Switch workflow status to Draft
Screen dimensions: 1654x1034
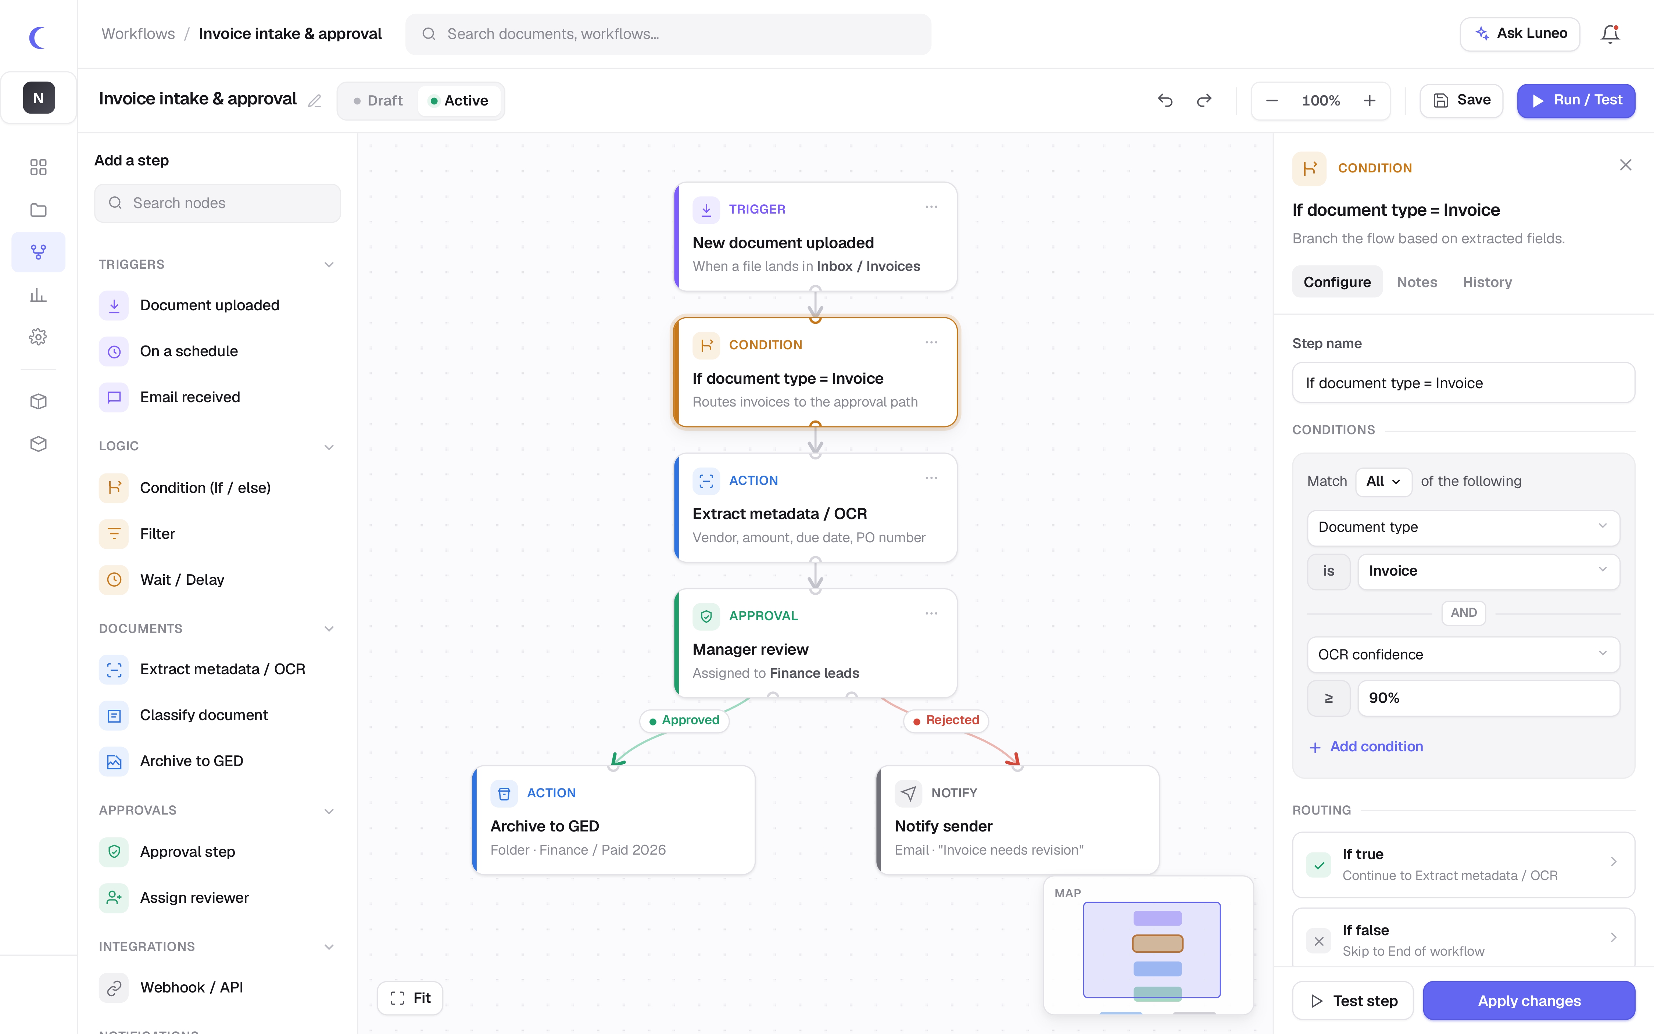[x=378, y=101]
